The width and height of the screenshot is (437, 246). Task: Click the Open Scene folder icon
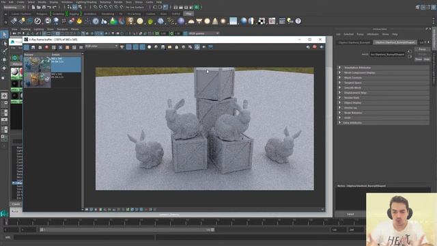click(x=39, y=8)
